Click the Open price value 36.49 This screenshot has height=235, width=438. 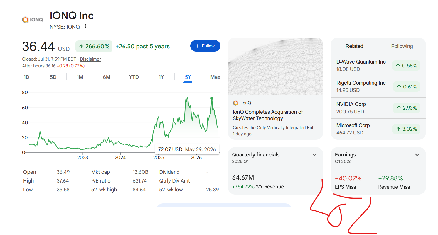click(63, 172)
